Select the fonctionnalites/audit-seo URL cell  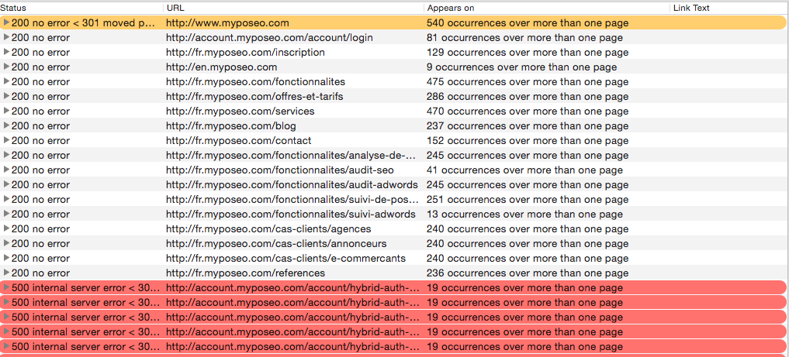pos(280,170)
